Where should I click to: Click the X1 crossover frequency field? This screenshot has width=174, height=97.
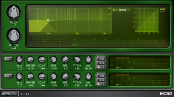[x=122, y=10]
